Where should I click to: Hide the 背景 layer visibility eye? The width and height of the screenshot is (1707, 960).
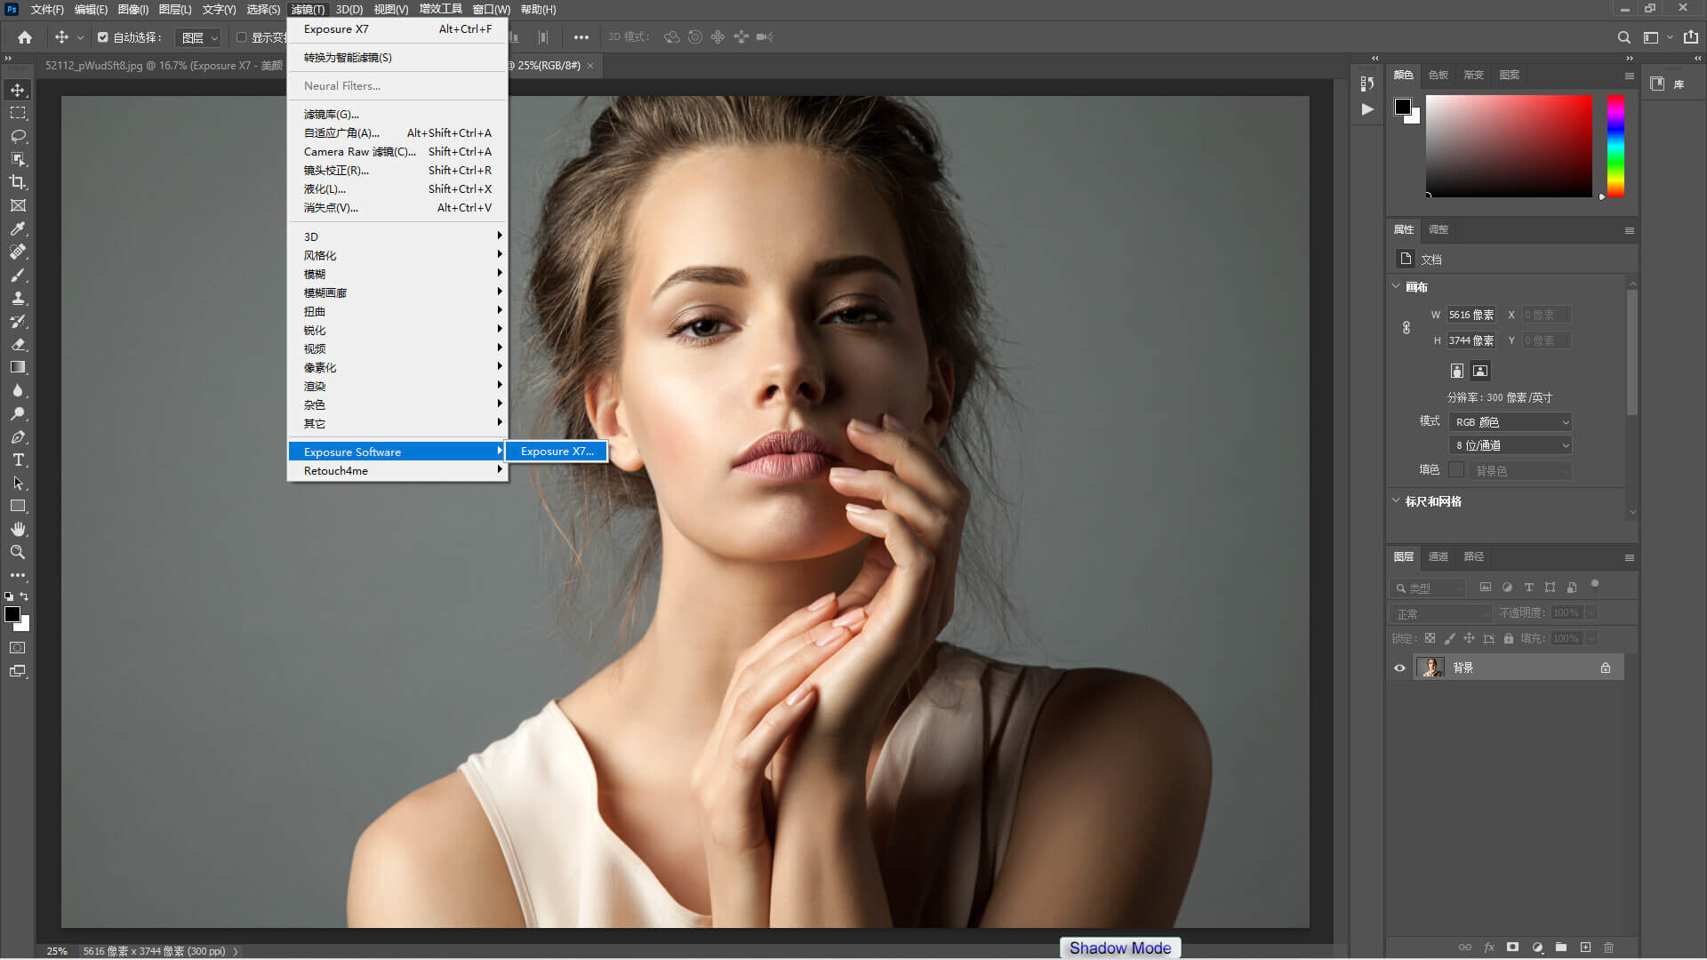[1399, 668]
